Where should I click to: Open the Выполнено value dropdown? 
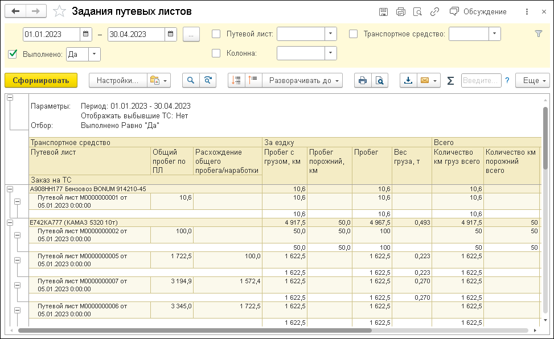click(95, 55)
